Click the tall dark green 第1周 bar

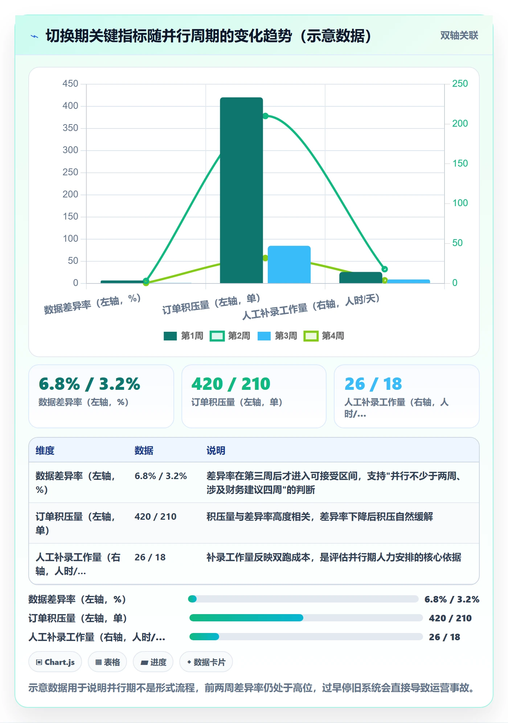point(241,190)
